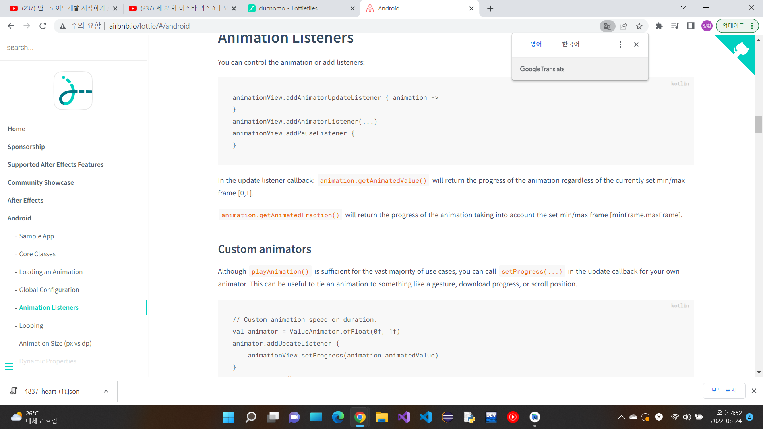Open translate popup three-dot options menu
This screenshot has height=429, width=763.
(620, 44)
